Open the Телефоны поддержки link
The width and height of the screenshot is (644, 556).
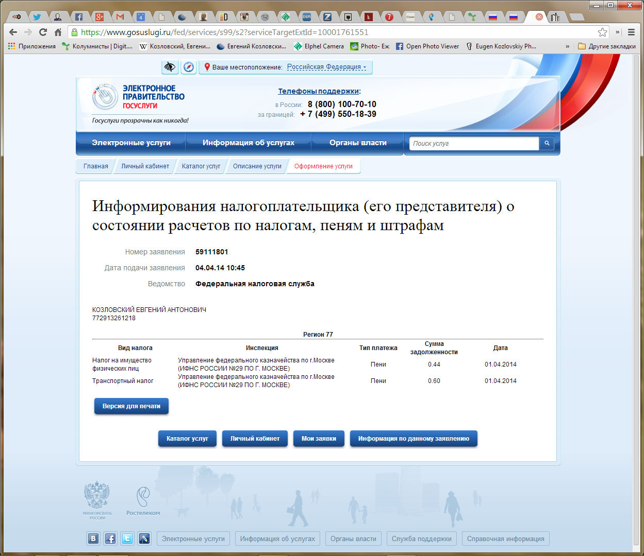tap(319, 91)
